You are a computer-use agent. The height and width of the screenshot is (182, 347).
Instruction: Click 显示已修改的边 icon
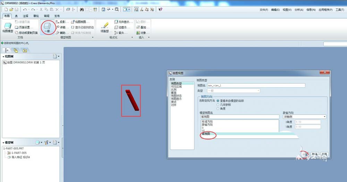pyautogui.click(x=83, y=27)
